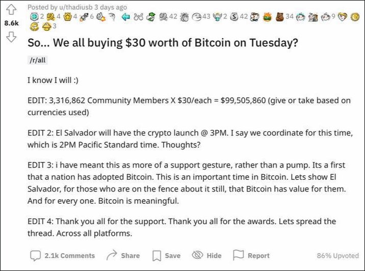Click the yellow up-arrow award with 3
The image size is (365, 271).
[47, 26]
